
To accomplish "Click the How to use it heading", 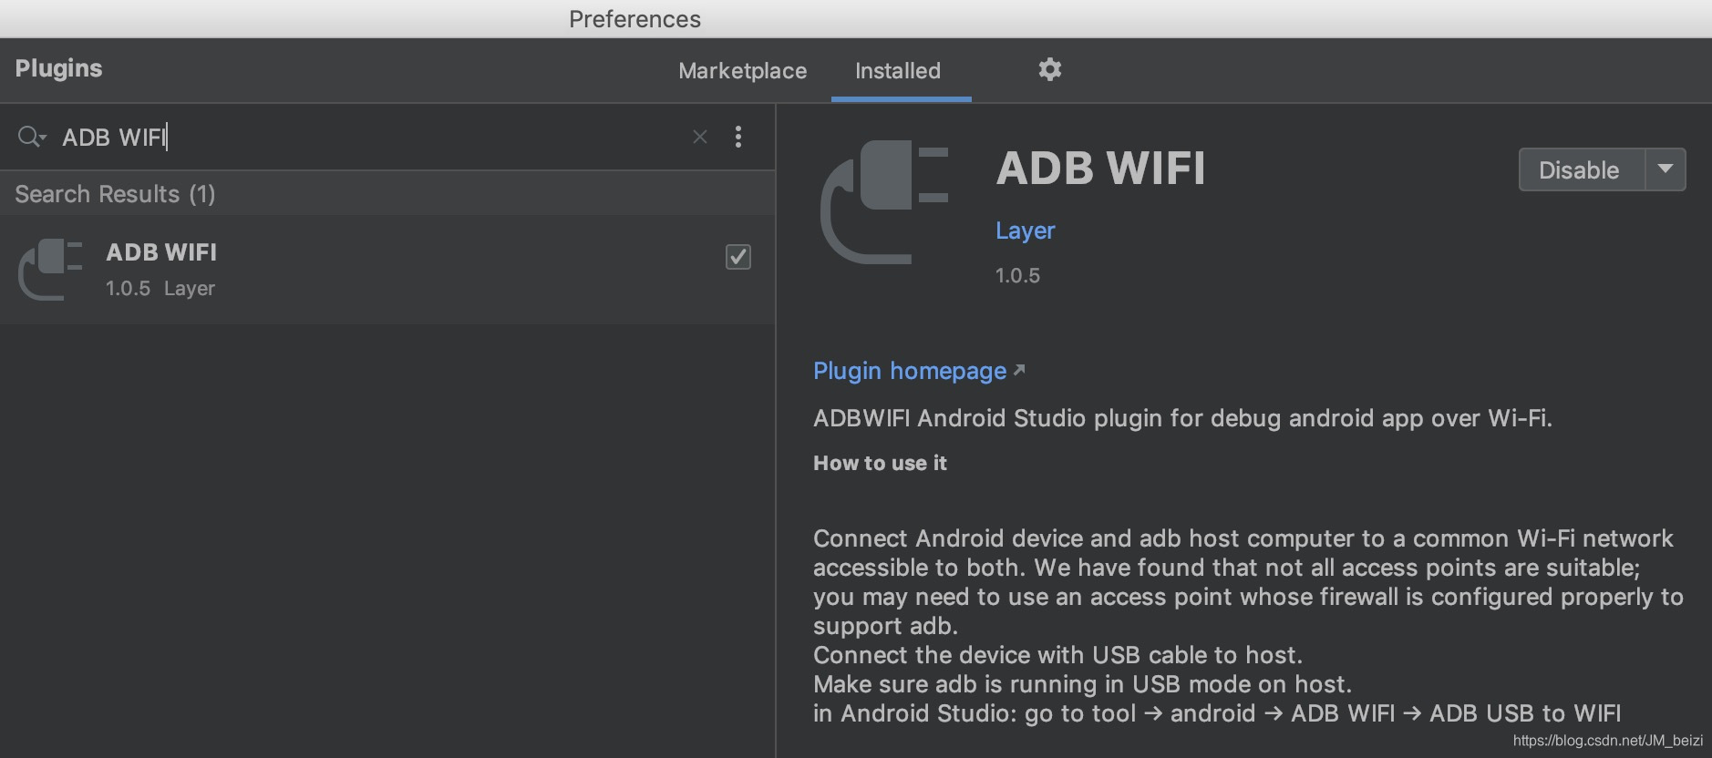I will 880,463.
